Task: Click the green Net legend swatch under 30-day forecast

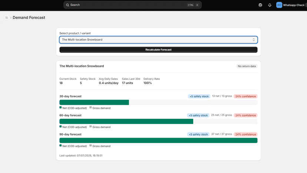Action: point(60,108)
